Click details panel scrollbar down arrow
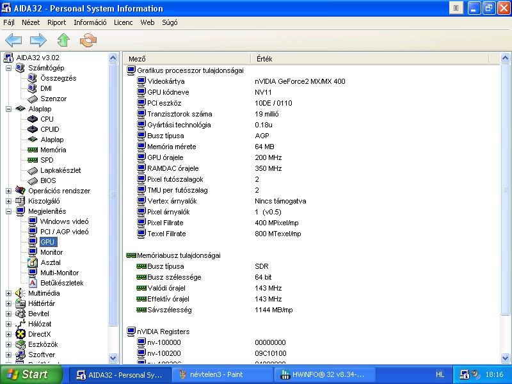 505,358
